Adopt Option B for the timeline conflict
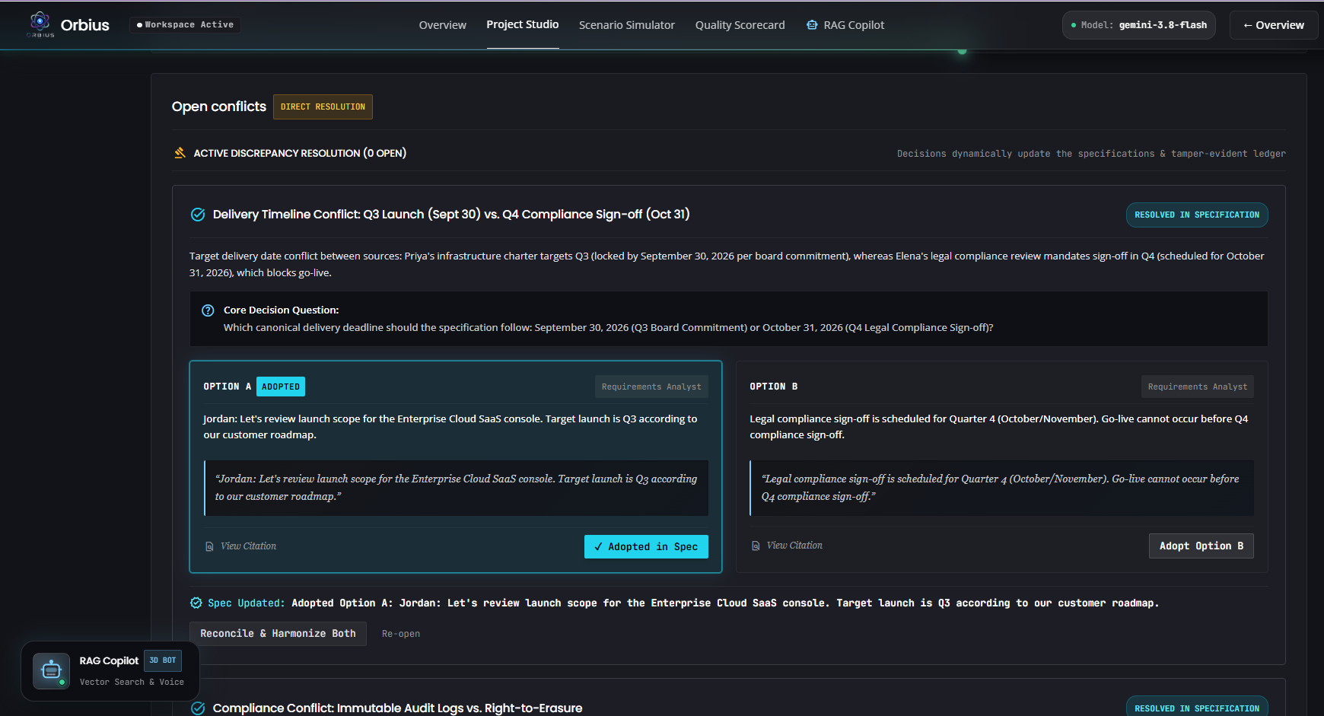Viewport: 1324px width, 716px height. [x=1201, y=546]
